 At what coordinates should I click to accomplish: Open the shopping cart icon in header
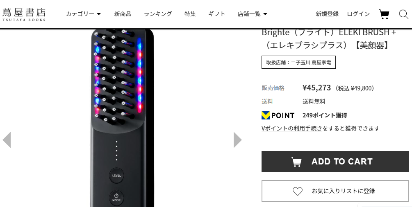(384, 14)
